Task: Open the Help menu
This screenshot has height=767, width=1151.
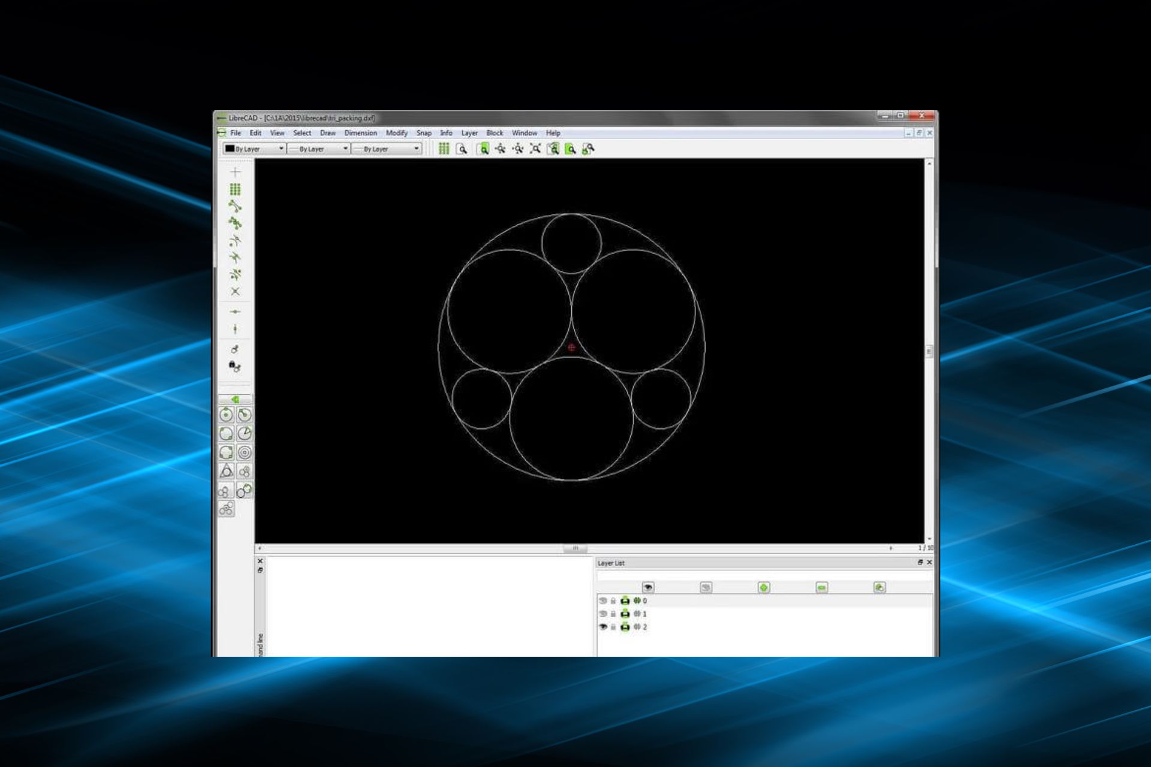Action: (553, 133)
